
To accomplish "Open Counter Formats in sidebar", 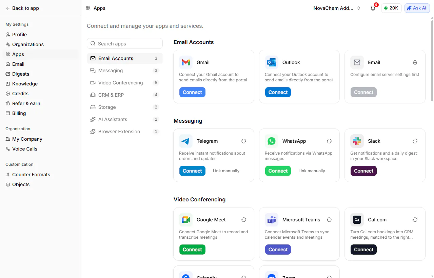I will tap(40, 175).
